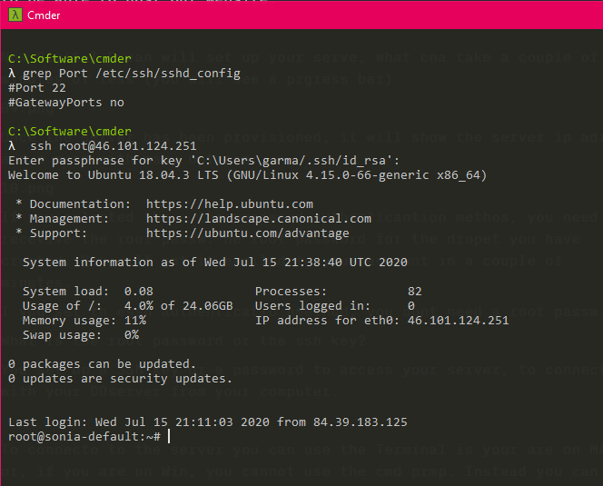Click the '0 packages can be updated.' line

pyautogui.click(x=102, y=364)
